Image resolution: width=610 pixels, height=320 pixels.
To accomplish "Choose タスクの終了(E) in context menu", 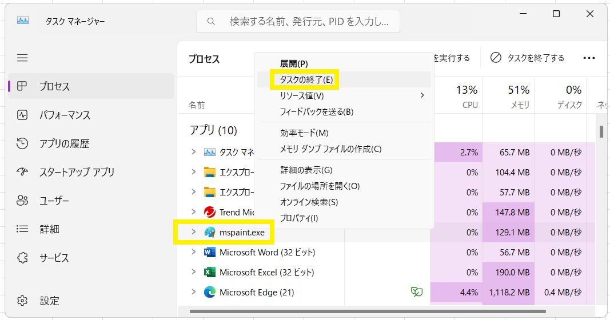I will point(306,79).
